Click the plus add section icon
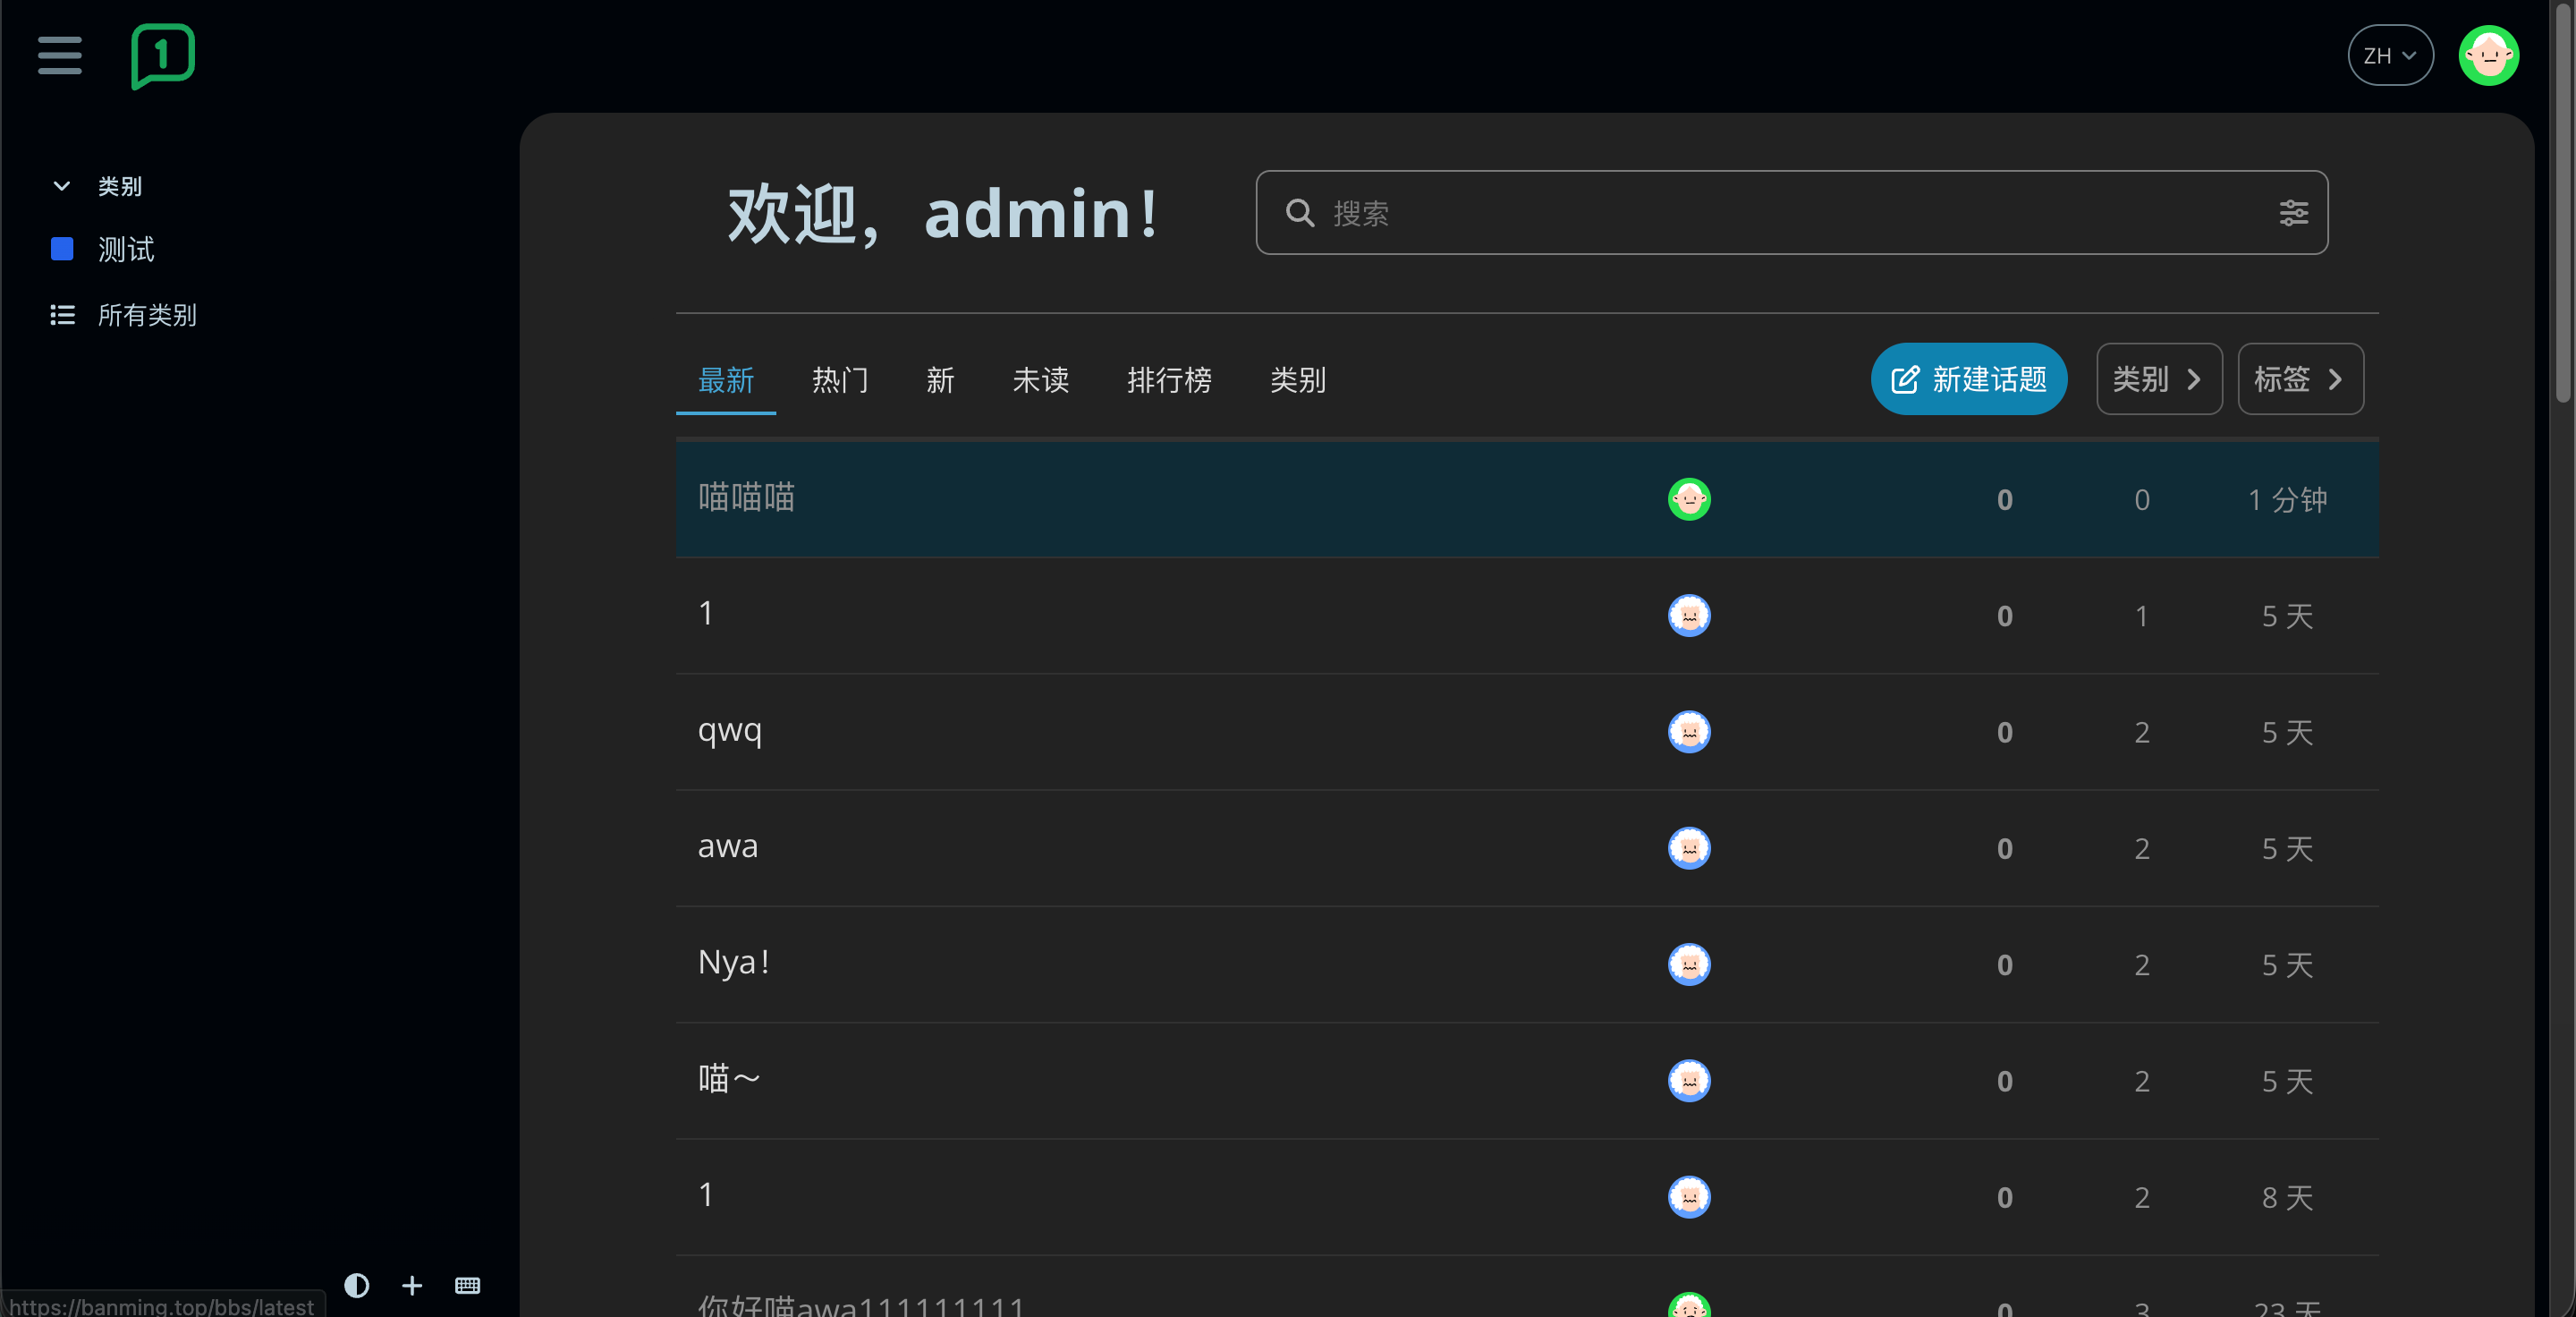Screen dimensions: 2576x1317 pyautogui.click(x=412, y=1285)
